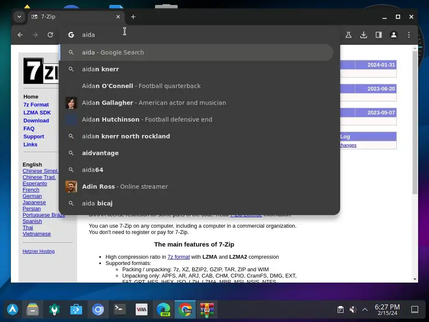Switch language to Esperanto
This screenshot has height=322, width=429.
click(x=35, y=184)
